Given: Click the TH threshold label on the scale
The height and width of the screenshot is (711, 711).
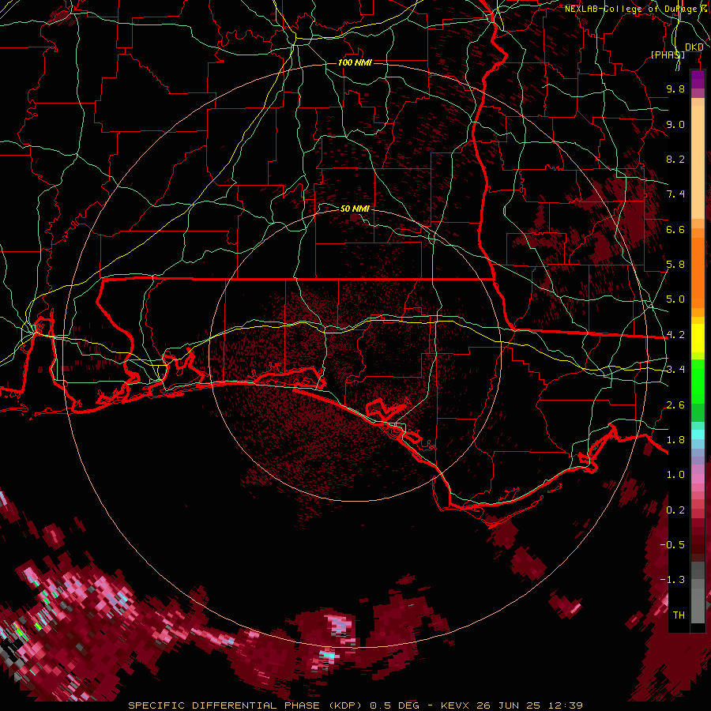Looking at the screenshot, I should [679, 615].
